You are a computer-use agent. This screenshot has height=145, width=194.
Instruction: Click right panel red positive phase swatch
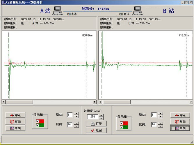coord(125,123)
